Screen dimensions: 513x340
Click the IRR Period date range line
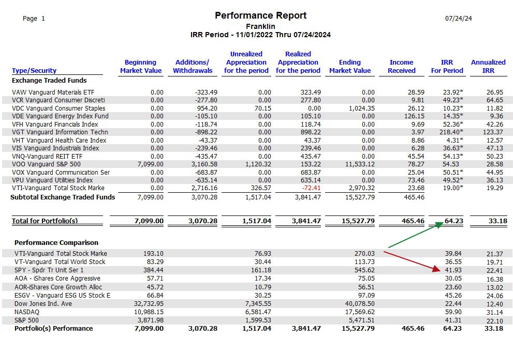point(260,35)
